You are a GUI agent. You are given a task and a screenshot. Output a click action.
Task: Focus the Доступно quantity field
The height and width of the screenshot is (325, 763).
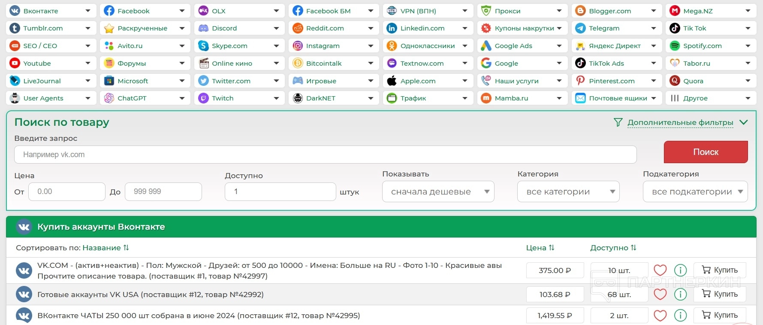(280, 191)
